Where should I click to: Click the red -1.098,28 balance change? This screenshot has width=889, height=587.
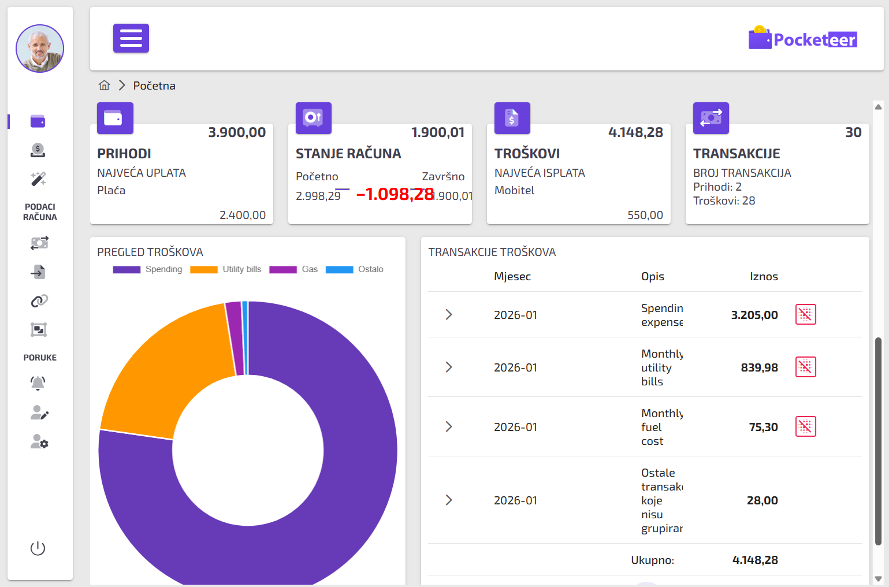pos(395,194)
